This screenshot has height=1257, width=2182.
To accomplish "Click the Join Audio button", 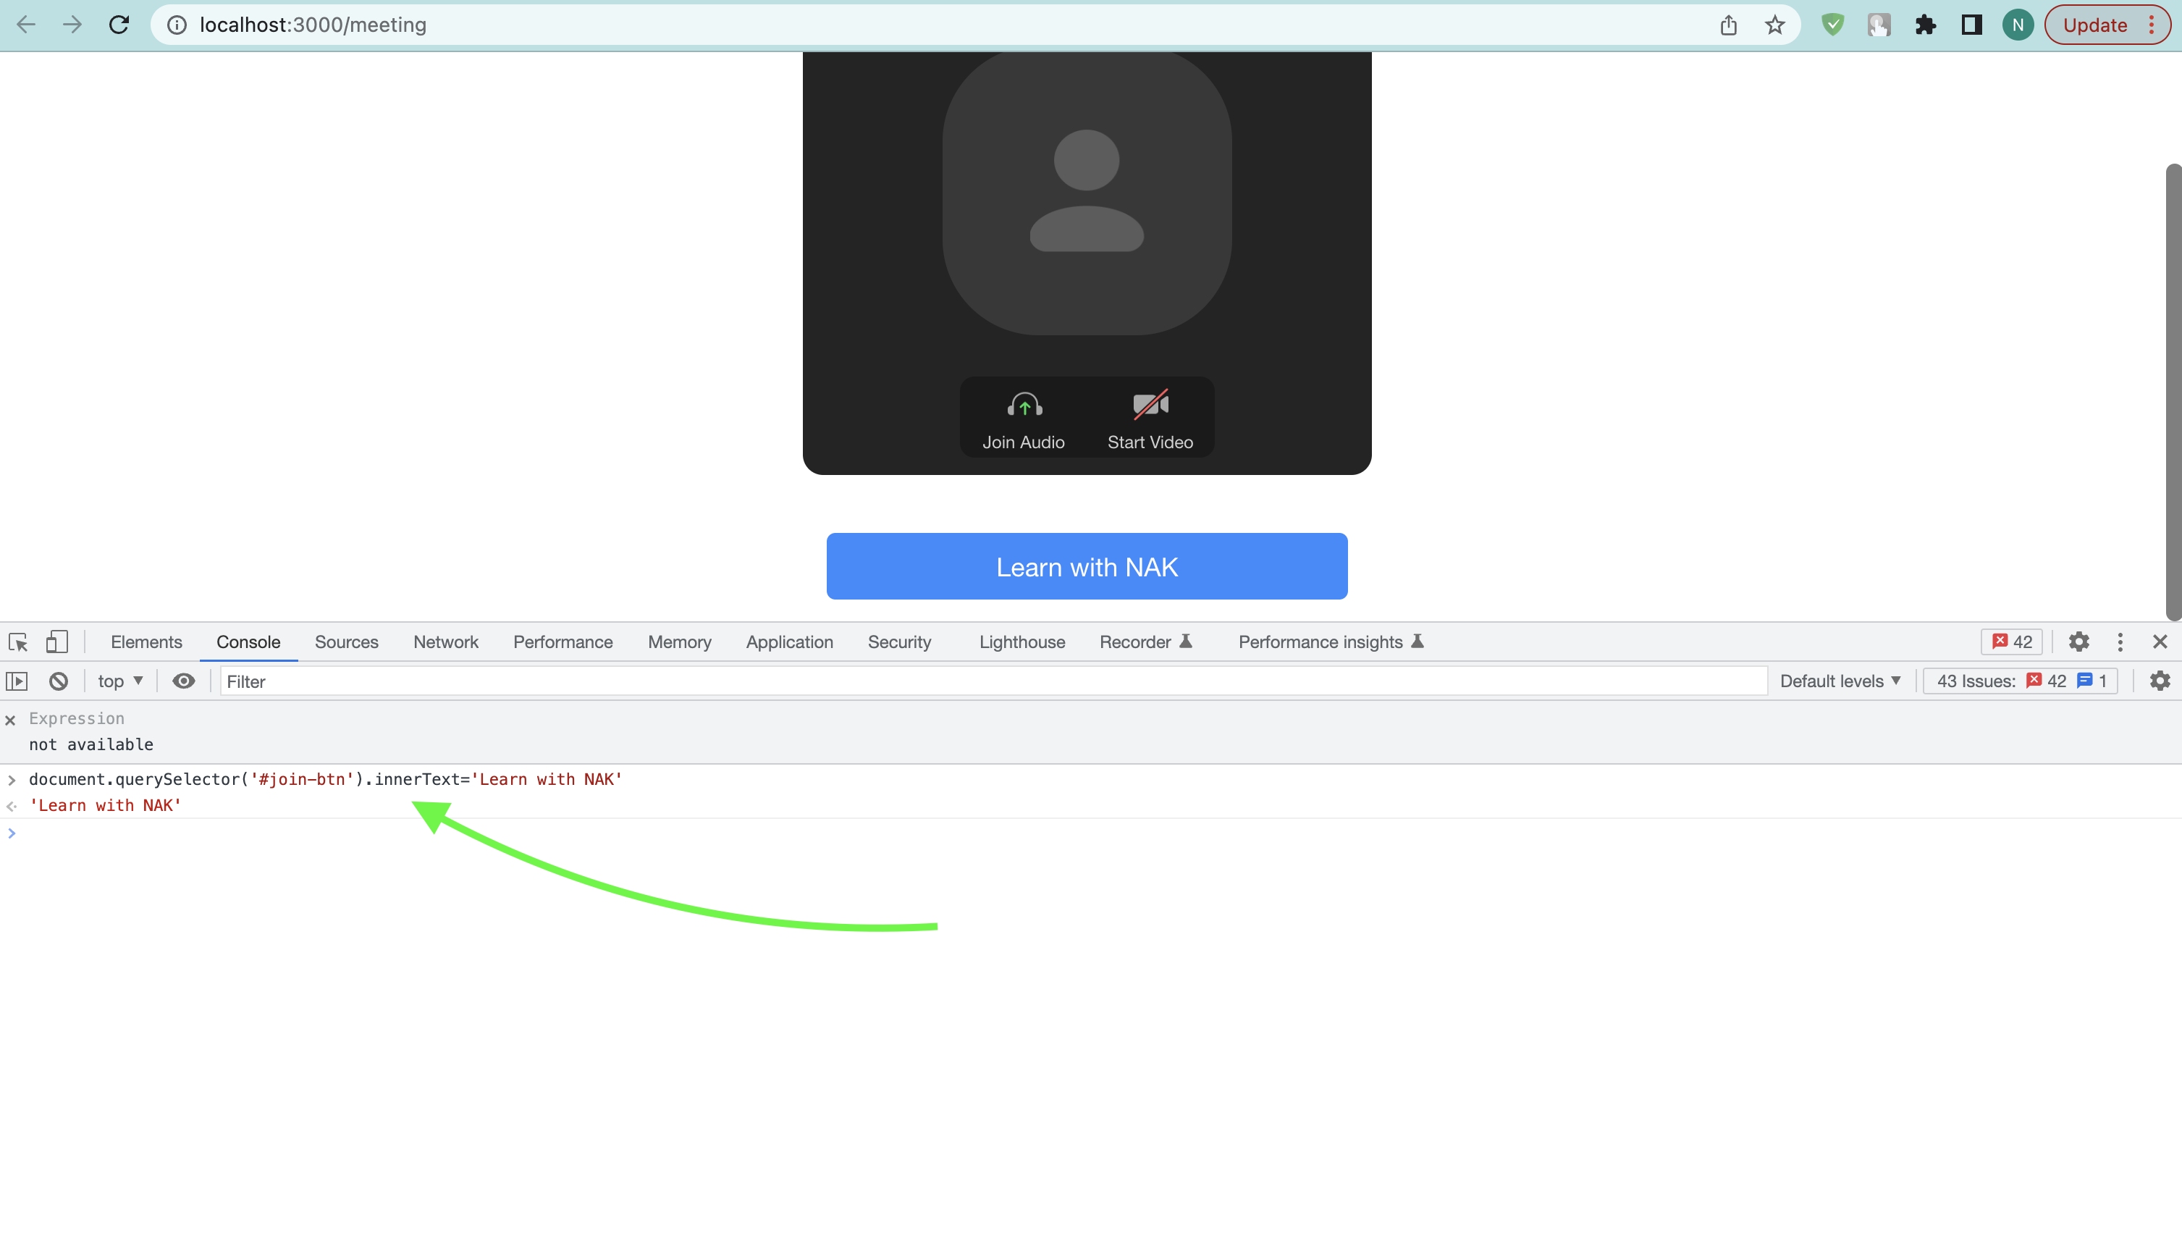I will tap(1024, 419).
